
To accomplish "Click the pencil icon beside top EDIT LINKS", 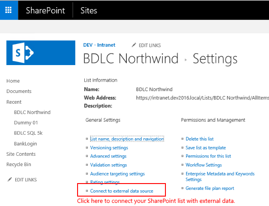I will click(x=134, y=45).
